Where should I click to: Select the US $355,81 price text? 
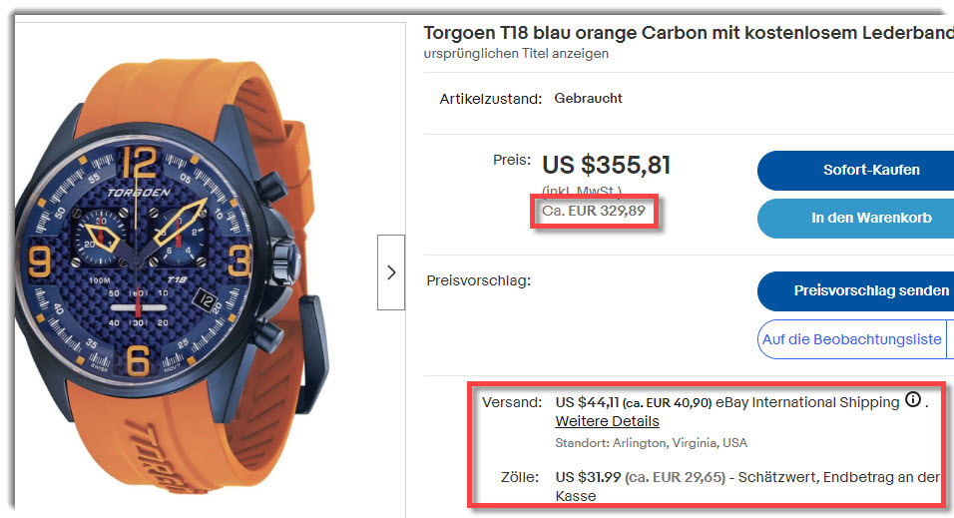click(606, 165)
